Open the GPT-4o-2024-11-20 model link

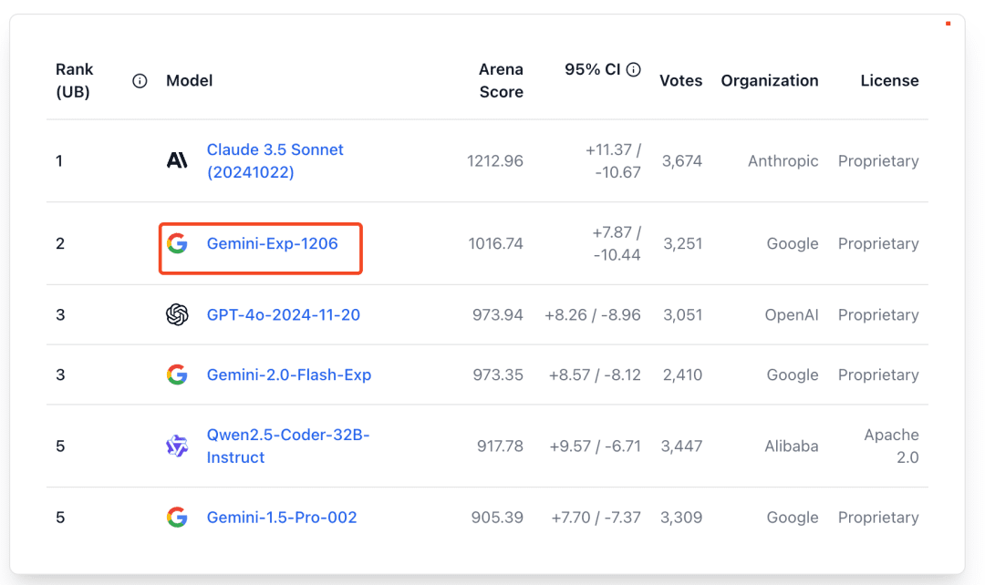point(284,314)
